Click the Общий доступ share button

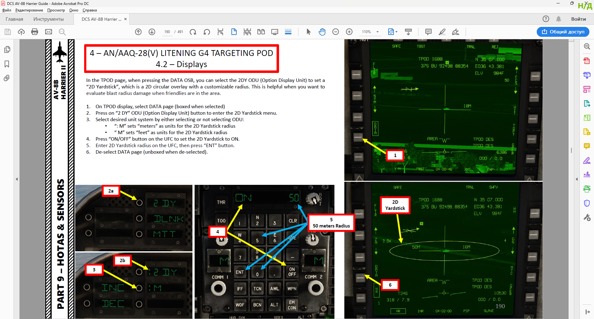(563, 32)
